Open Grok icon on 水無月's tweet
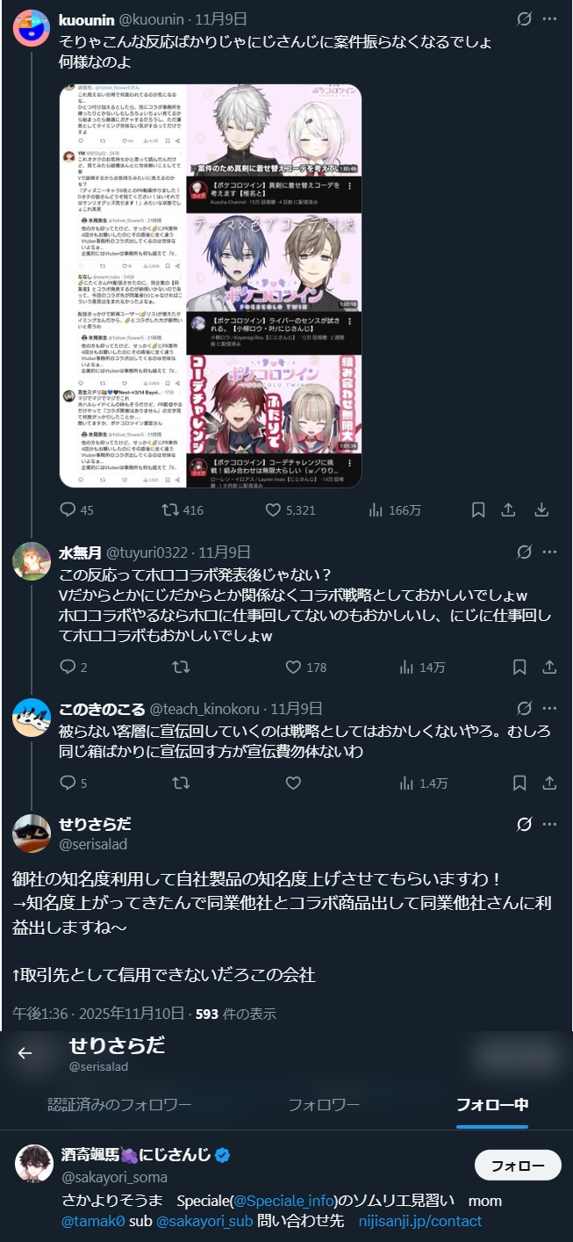This screenshot has width=573, height=1242. tap(524, 552)
